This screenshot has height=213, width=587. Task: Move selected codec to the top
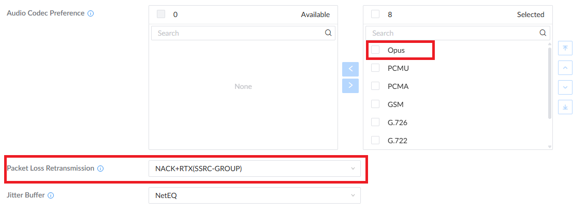565,48
